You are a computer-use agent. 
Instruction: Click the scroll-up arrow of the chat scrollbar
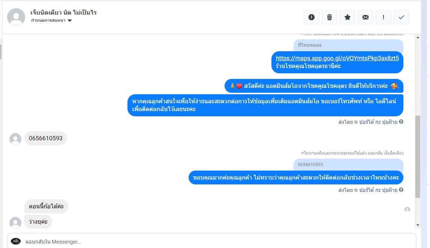tap(418, 37)
